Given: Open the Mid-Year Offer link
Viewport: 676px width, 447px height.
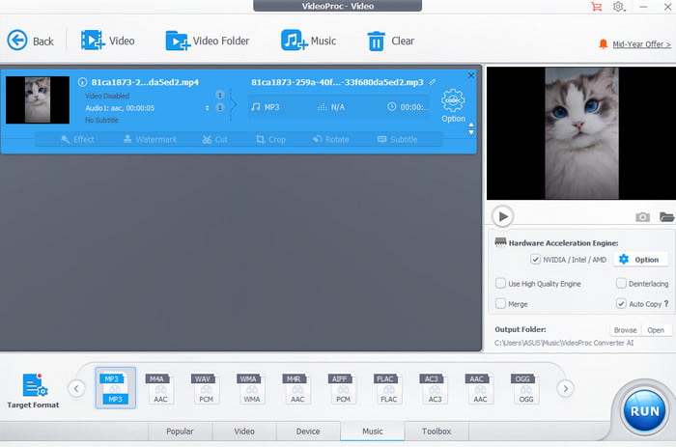Looking at the screenshot, I should click(x=641, y=44).
